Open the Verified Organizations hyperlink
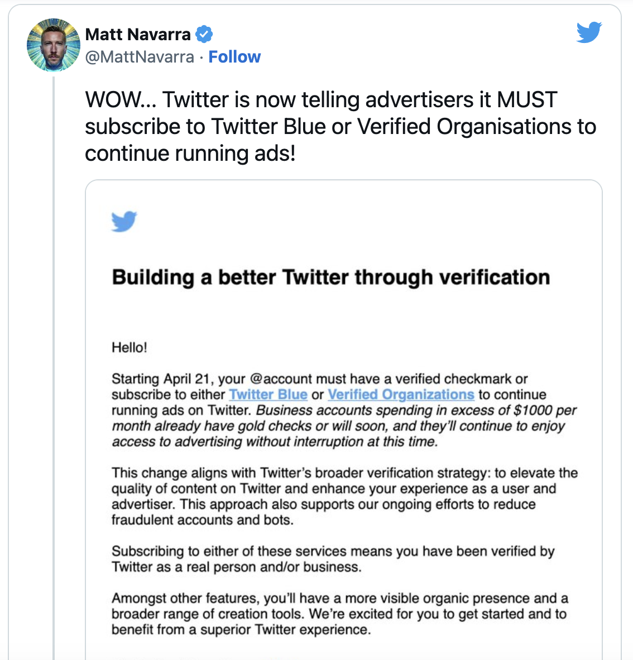 click(x=401, y=395)
